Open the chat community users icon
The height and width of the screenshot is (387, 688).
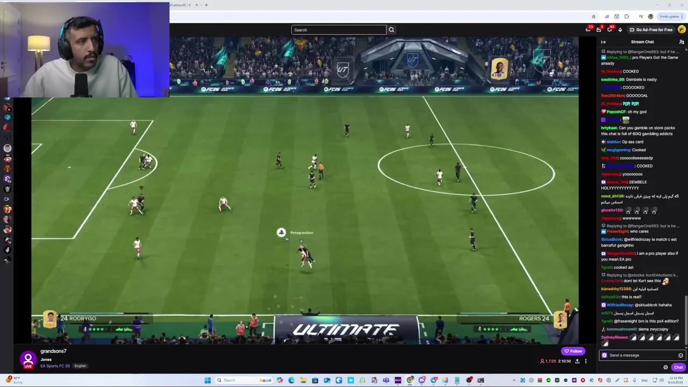point(682,42)
